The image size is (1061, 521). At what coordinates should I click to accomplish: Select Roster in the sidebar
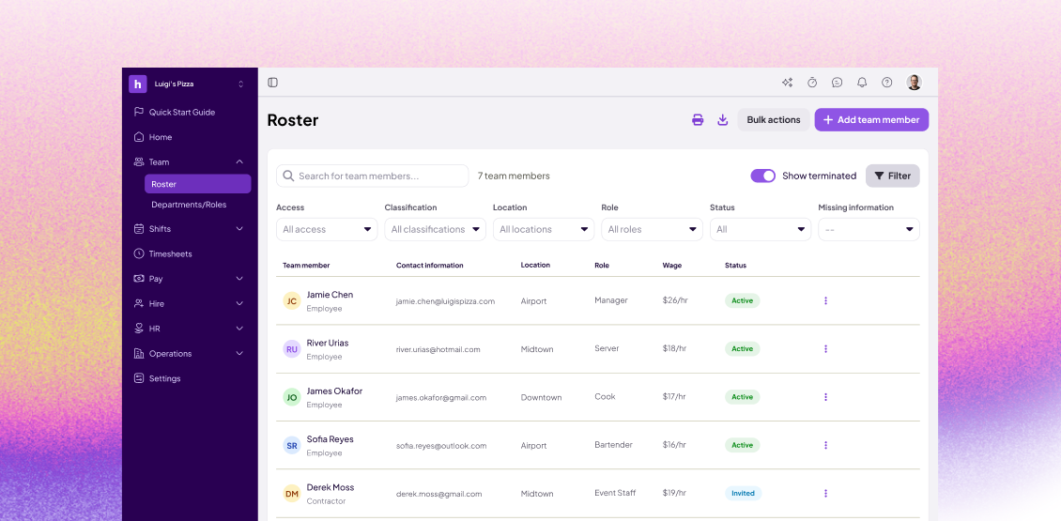point(197,184)
